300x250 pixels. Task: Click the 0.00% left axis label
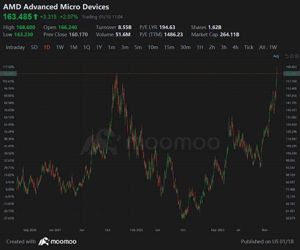10,189
